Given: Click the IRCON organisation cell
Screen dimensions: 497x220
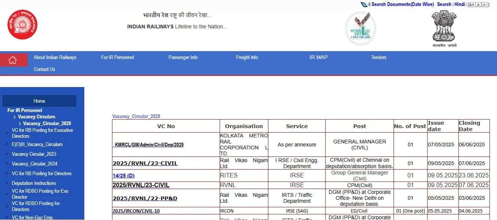Looking at the screenshot, I should coord(244,211).
